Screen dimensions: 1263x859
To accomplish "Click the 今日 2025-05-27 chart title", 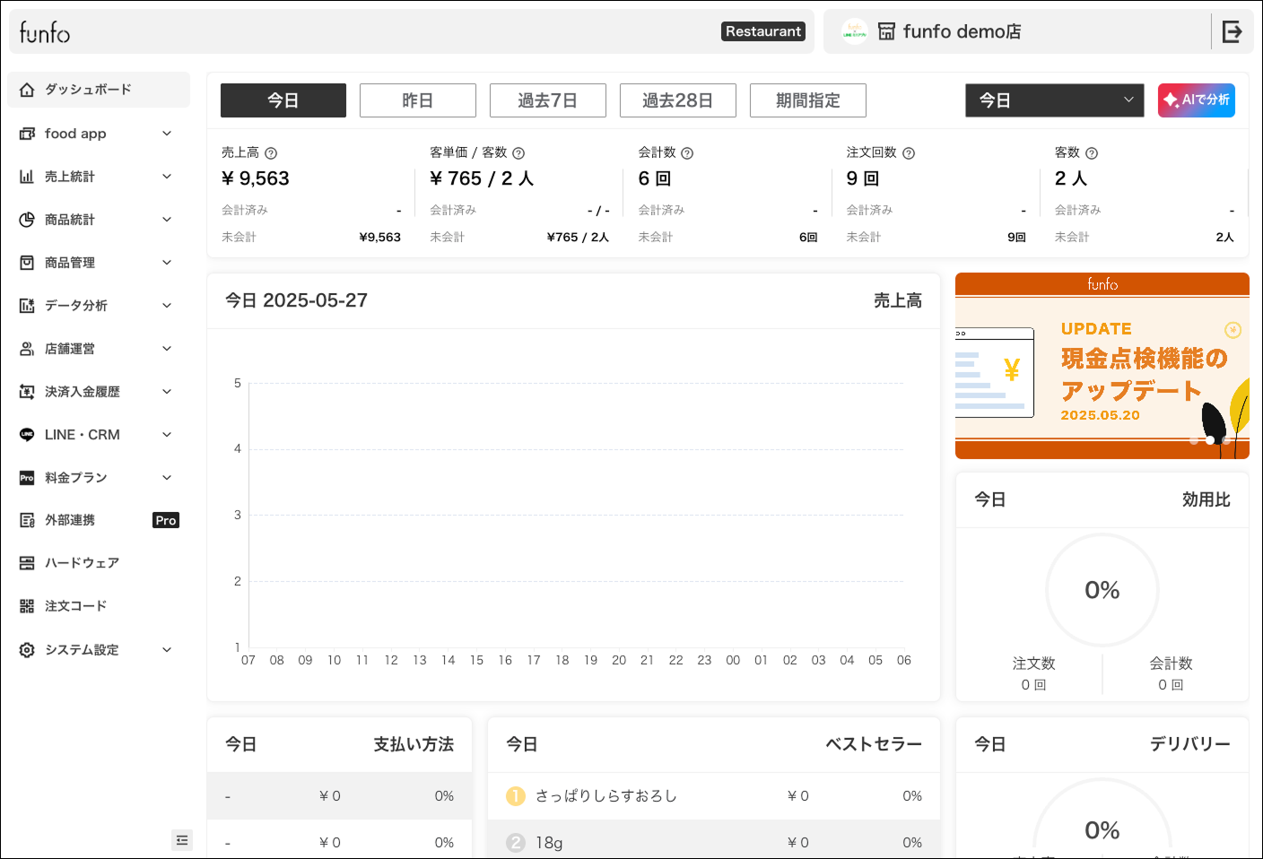I will pos(296,300).
